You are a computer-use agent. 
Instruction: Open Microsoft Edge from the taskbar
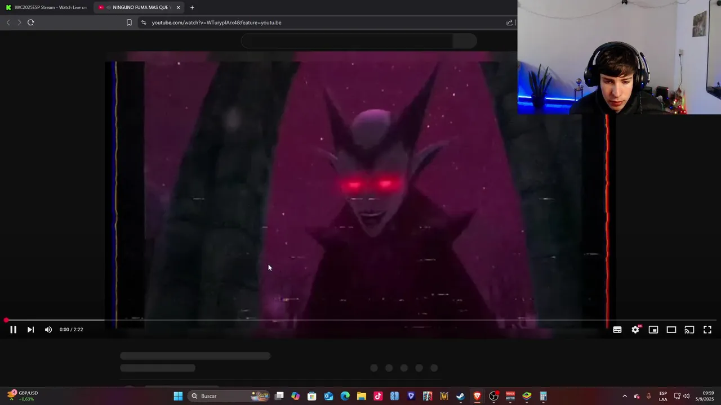(345, 396)
